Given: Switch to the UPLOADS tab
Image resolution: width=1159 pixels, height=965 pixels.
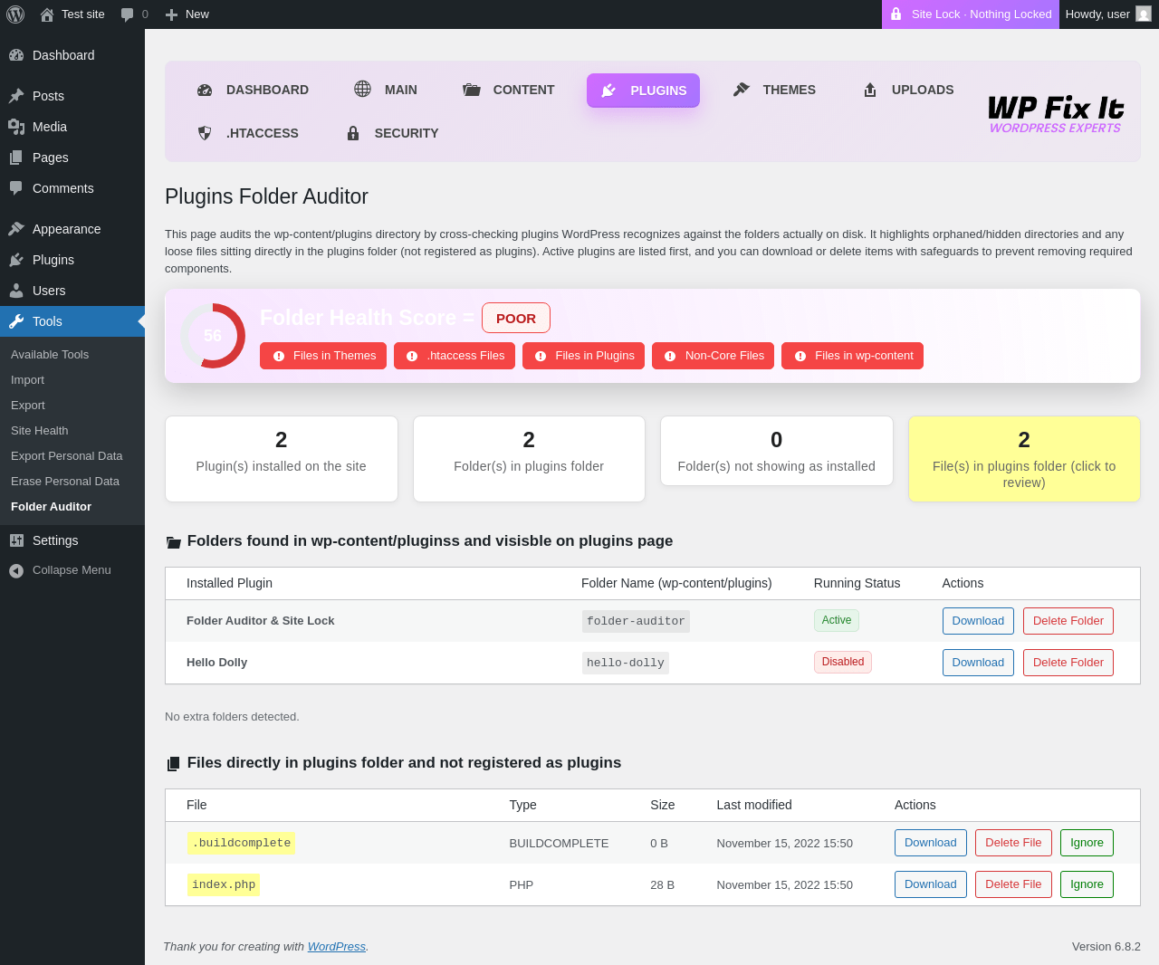Looking at the screenshot, I should tap(908, 90).
